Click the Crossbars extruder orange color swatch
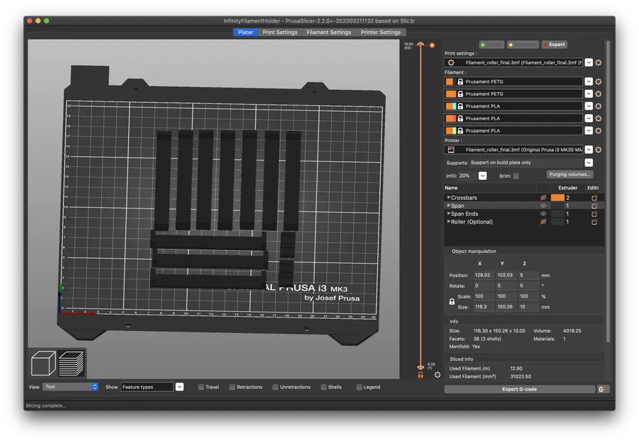The image size is (639, 442). [x=558, y=198]
